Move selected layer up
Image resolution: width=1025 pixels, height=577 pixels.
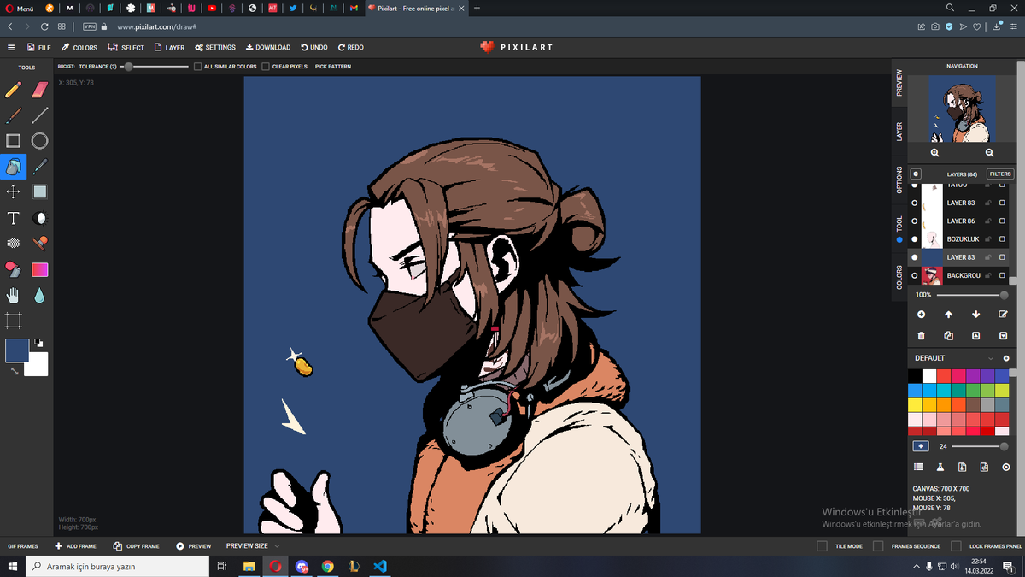[948, 315]
